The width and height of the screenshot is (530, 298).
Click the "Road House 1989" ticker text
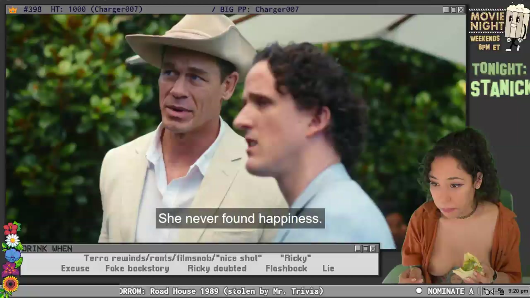[184, 291]
